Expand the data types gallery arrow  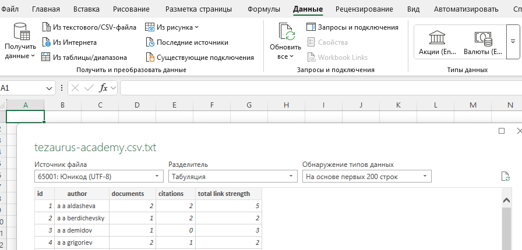[x=513, y=42]
